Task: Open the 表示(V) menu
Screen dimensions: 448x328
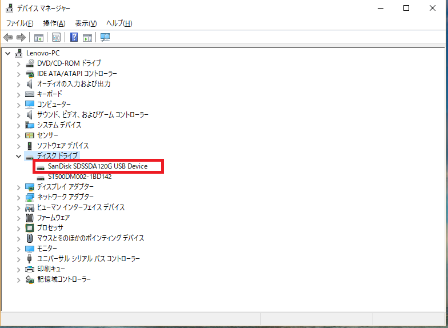Action: [x=86, y=23]
